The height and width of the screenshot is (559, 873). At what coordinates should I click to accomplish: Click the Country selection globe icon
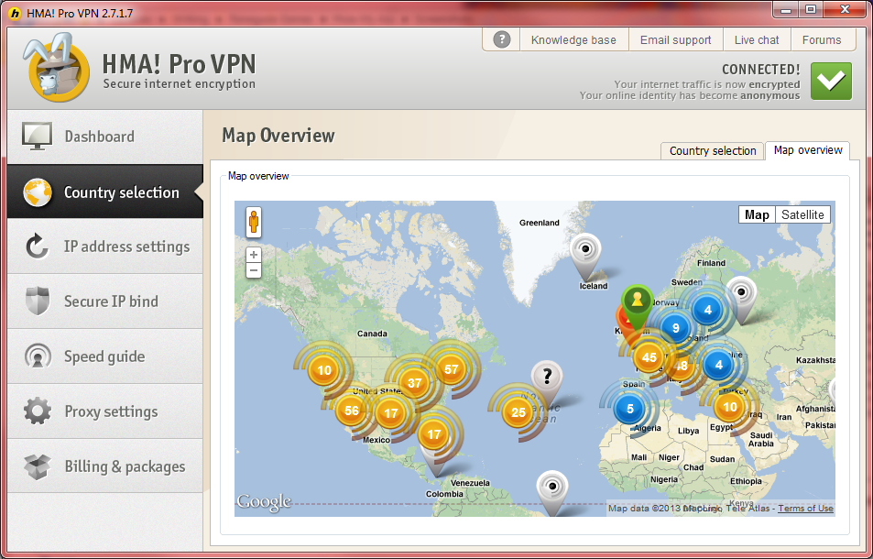click(x=38, y=192)
